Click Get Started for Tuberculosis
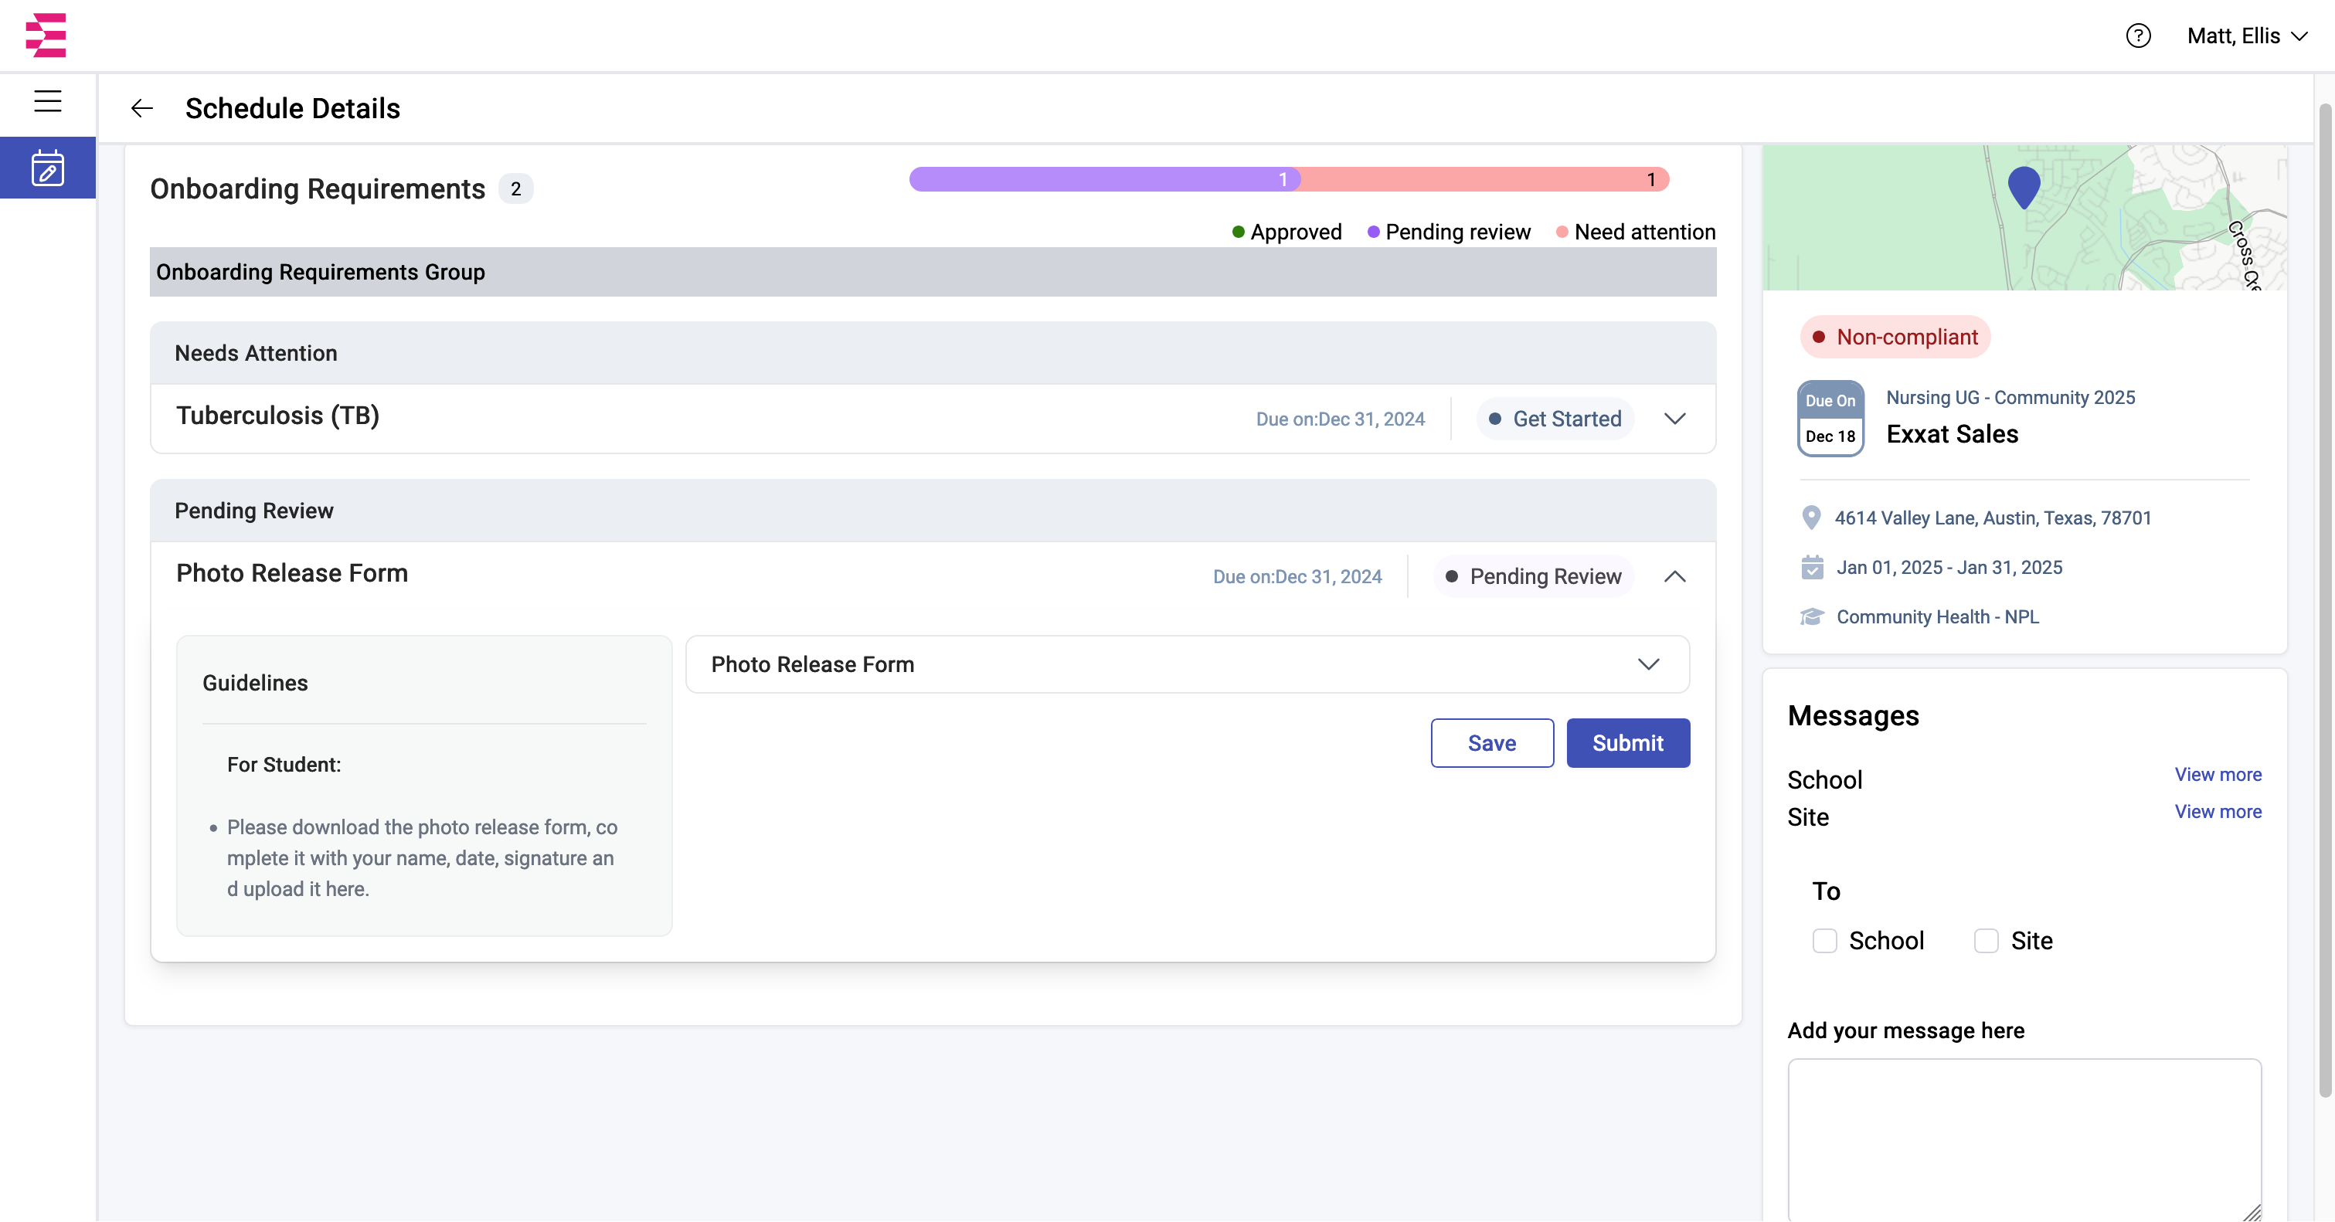Viewport: 2335px width, 1222px height. (x=1555, y=419)
